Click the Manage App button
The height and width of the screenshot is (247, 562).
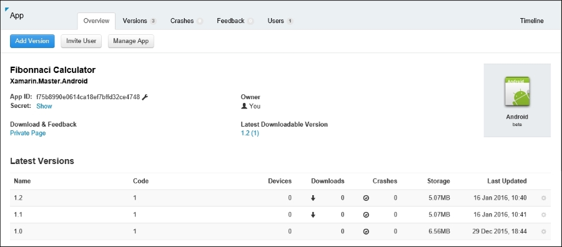point(131,41)
